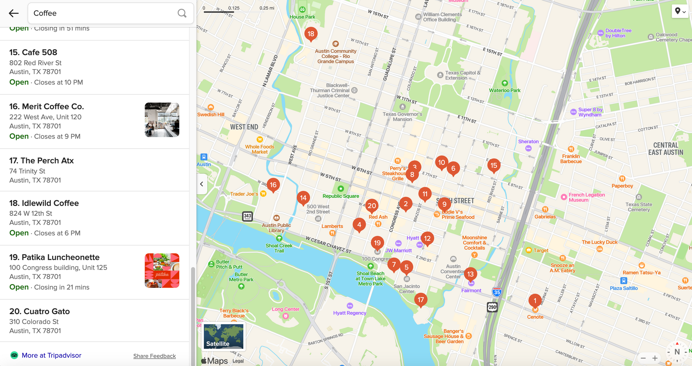
Task: Select map pin number 10
Action: (442, 163)
